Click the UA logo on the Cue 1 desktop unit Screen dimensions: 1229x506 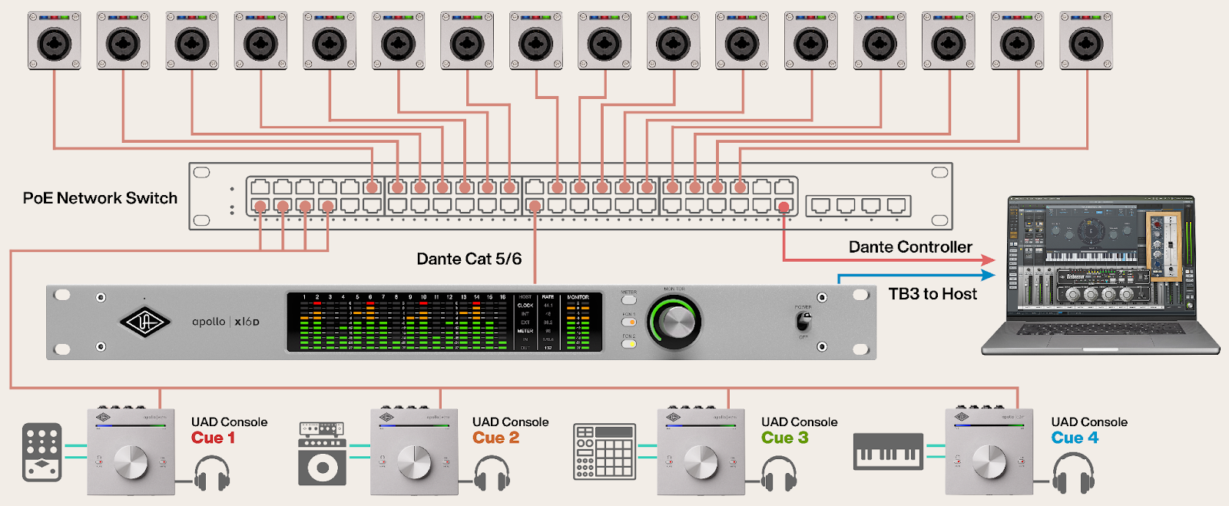(103, 418)
